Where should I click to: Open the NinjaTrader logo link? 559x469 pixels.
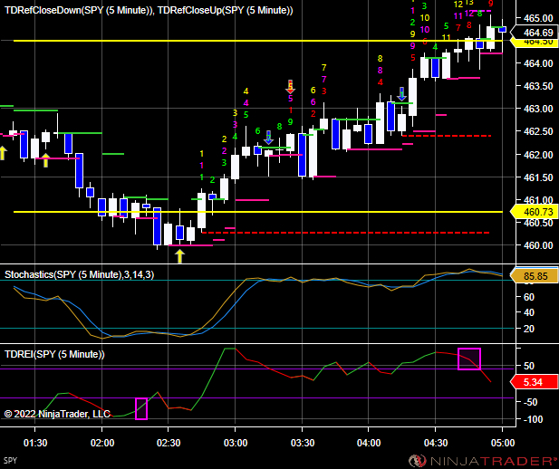pos(483,461)
